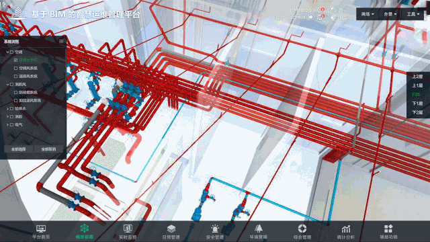Screen dimensions: 430x242
Task: Select the 上2层 floor option
Action: click(417, 77)
